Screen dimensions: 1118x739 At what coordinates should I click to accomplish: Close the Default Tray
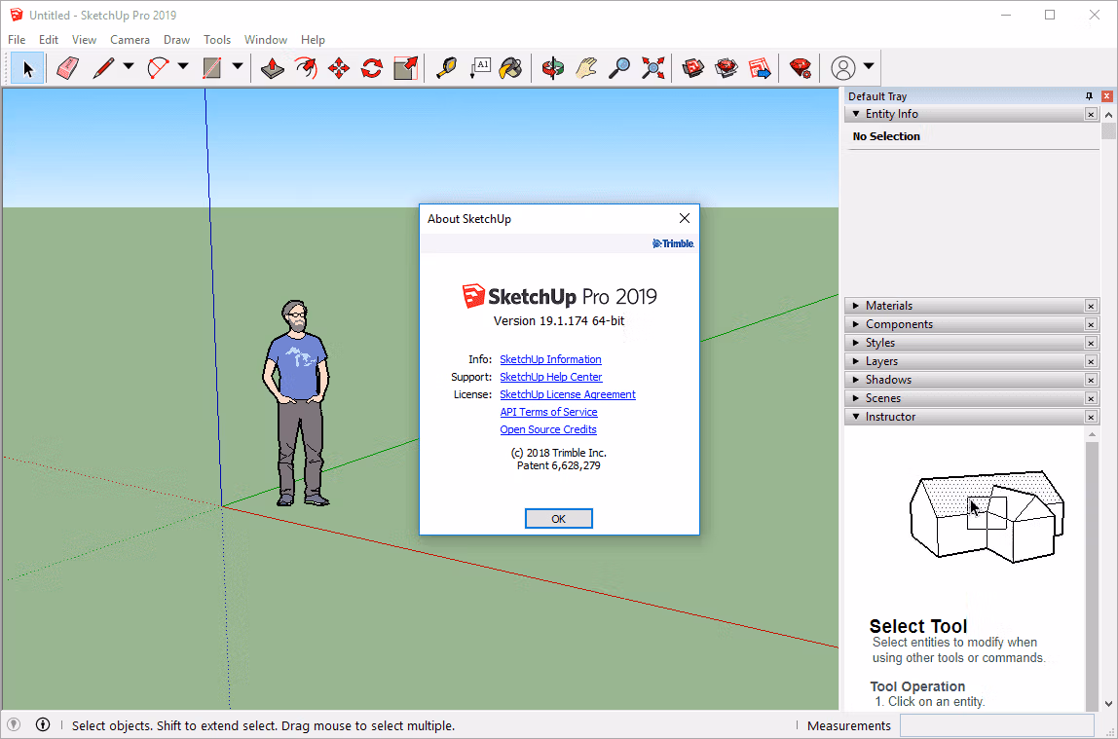tap(1106, 96)
